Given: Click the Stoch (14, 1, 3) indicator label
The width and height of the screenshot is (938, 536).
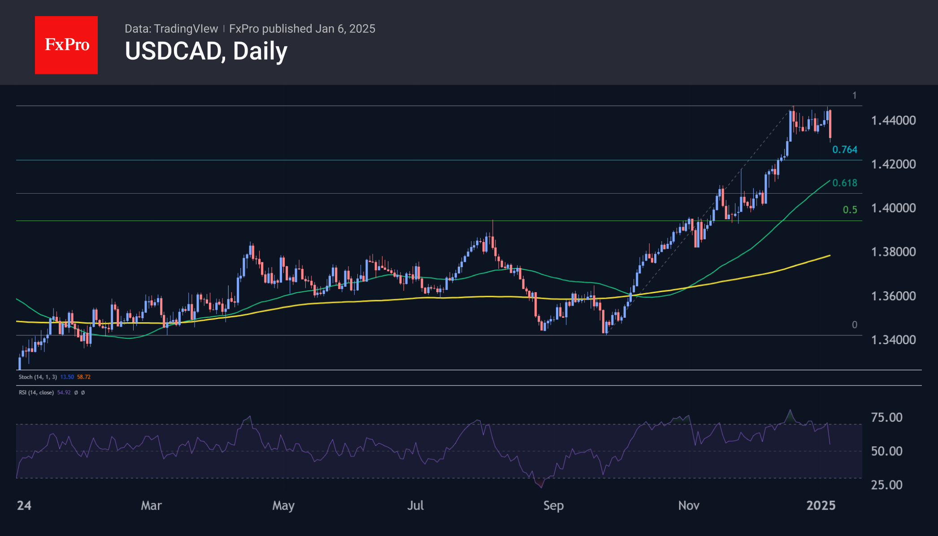Looking at the screenshot, I should [38, 377].
